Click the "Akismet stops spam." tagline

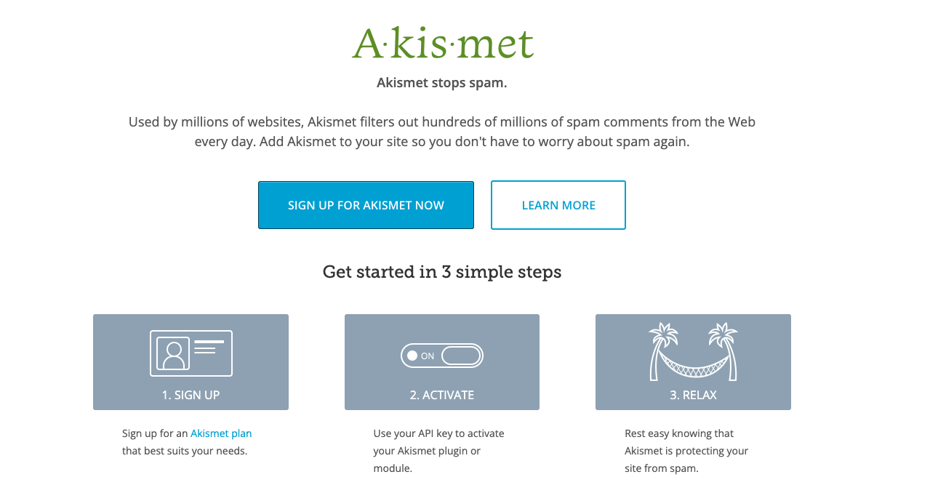pos(442,83)
